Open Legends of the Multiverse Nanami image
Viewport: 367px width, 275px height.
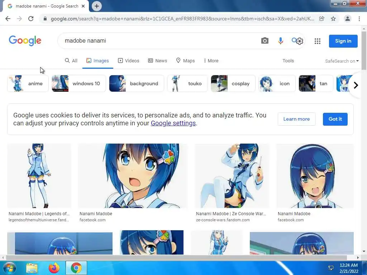pyautogui.click(x=39, y=176)
